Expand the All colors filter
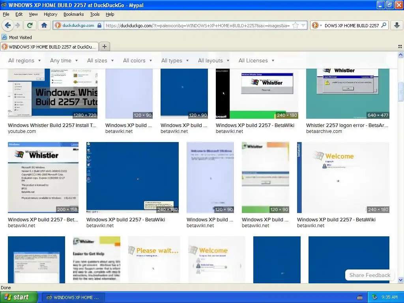Image resolution: width=404 pixels, height=303 pixels. pos(137,60)
